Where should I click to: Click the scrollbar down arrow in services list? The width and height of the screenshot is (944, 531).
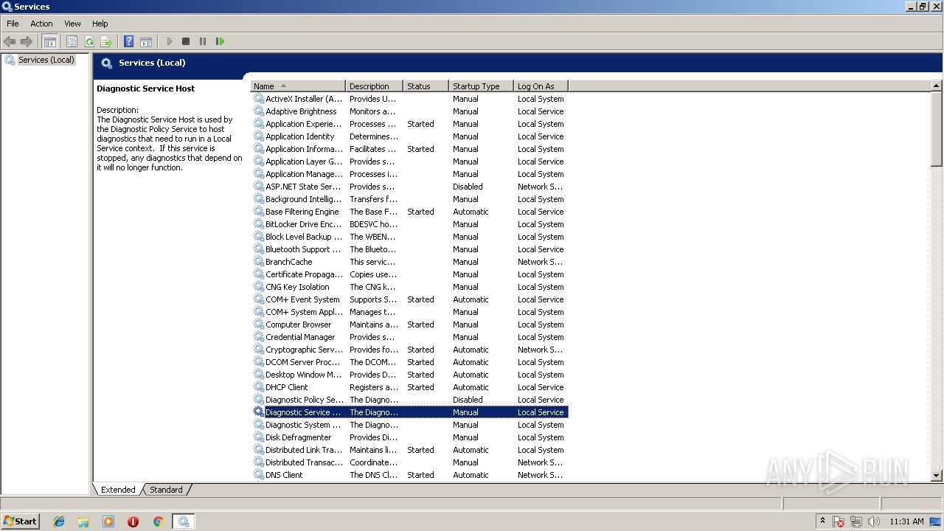(x=937, y=476)
